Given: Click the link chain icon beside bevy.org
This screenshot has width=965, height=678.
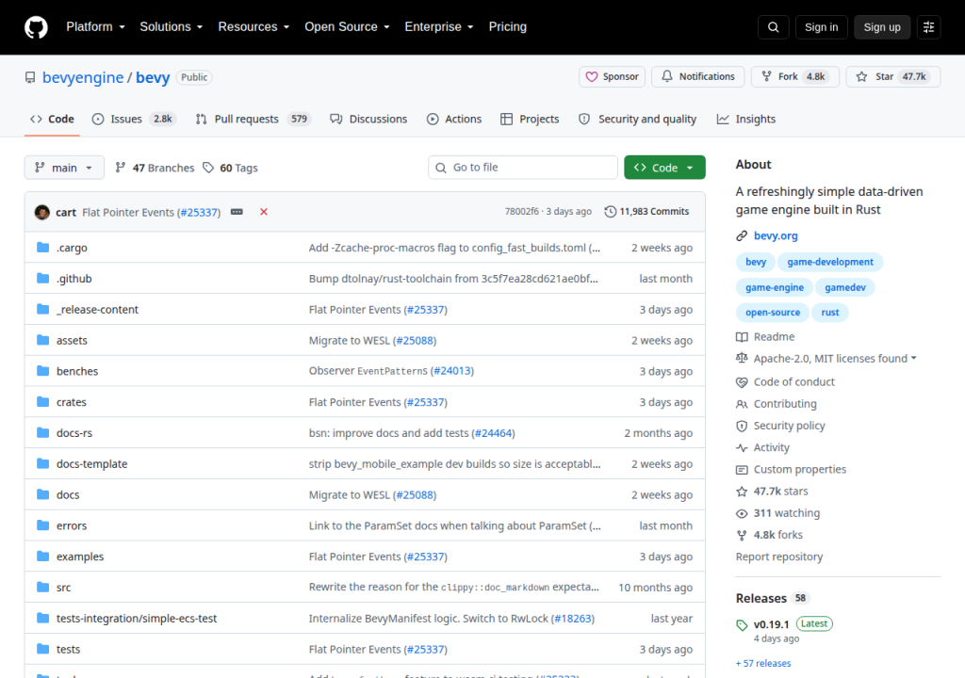Looking at the screenshot, I should (x=742, y=235).
